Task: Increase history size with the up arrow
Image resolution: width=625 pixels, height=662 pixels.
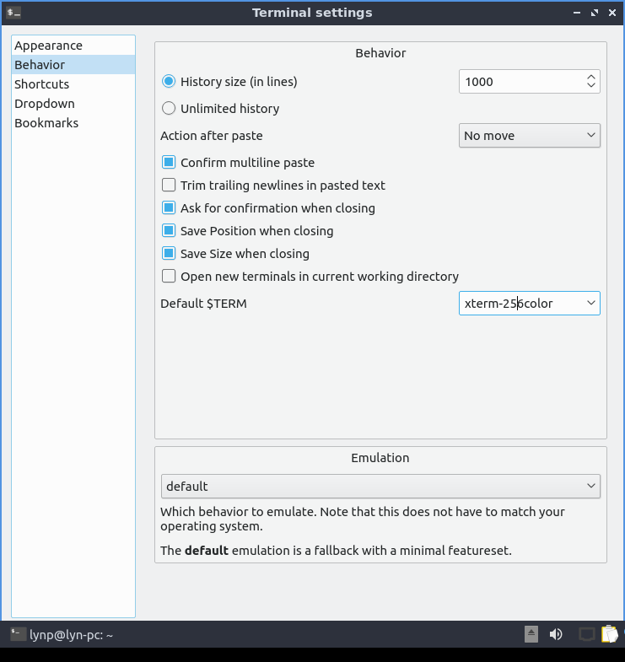Action: point(591,77)
